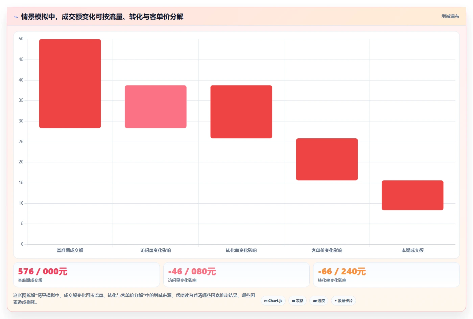
Task: Click x-axis label 基准期成交额
Action: pos(70,250)
